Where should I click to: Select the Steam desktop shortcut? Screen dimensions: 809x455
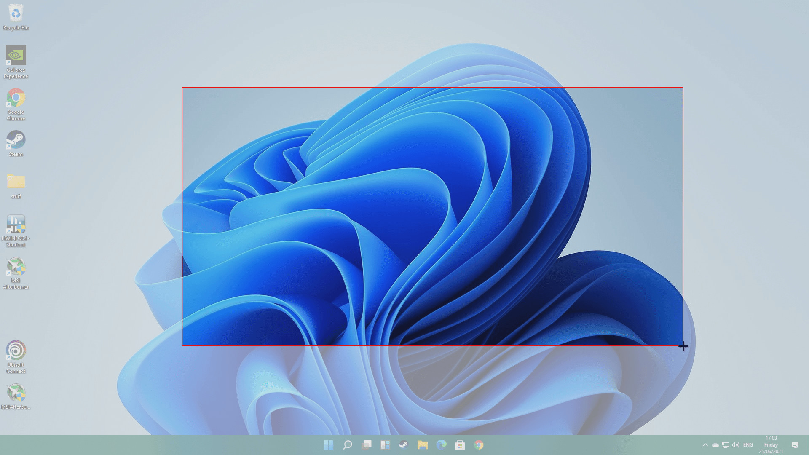pyautogui.click(x=16, y=143)
